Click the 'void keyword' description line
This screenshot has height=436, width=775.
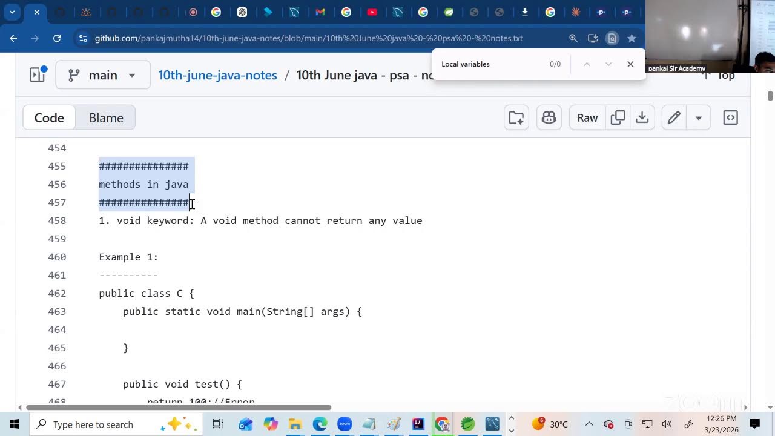tap(260, 220)
